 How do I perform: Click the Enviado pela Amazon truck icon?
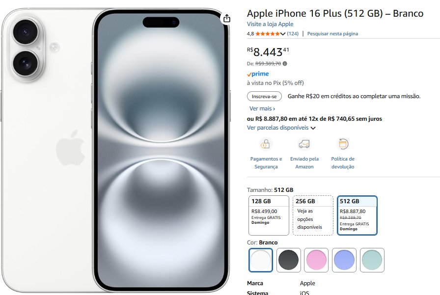[x=304, y=144]
